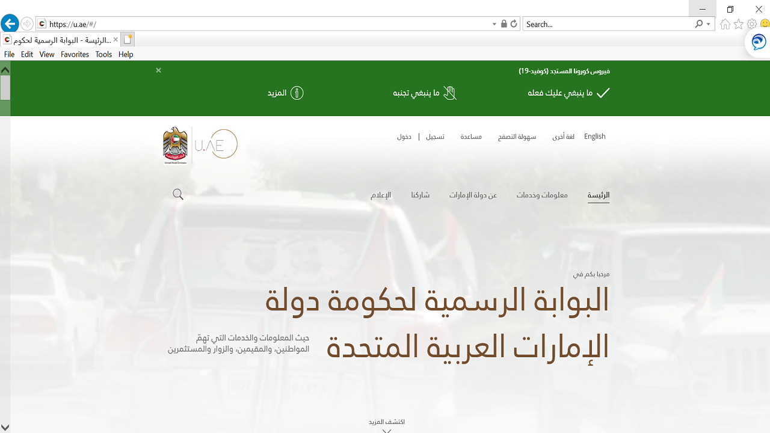
Task: Expand the address bar history dropdown
Action: pos(494,24)
